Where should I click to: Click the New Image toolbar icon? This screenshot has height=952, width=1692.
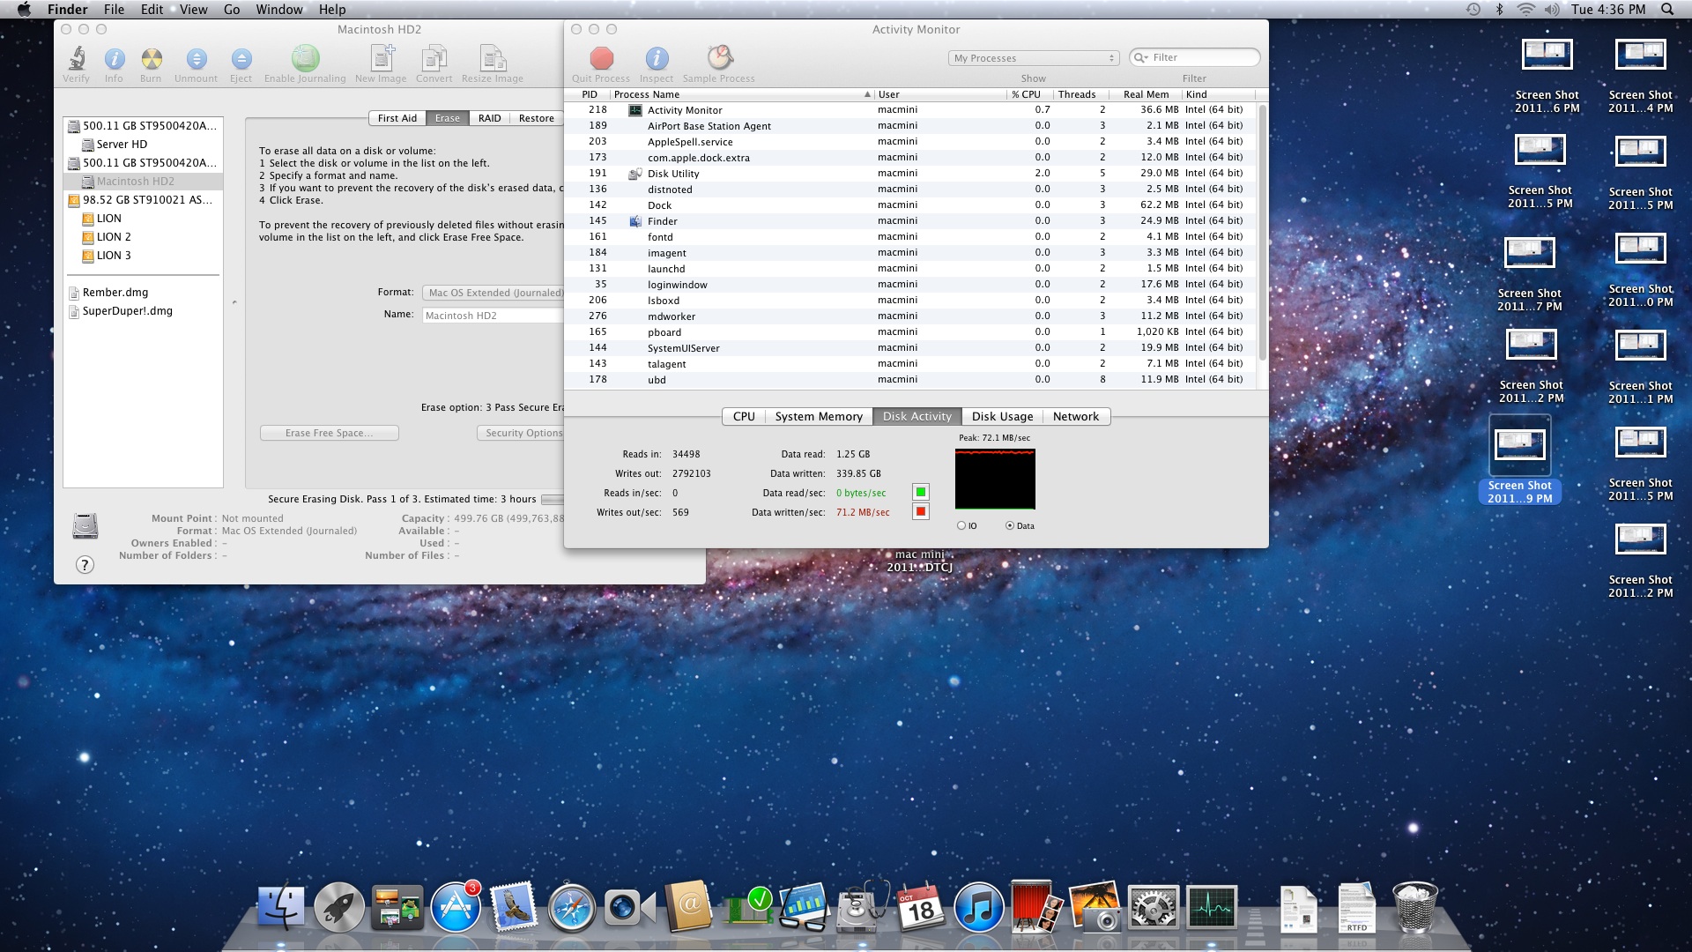click(x=382, y=59)
